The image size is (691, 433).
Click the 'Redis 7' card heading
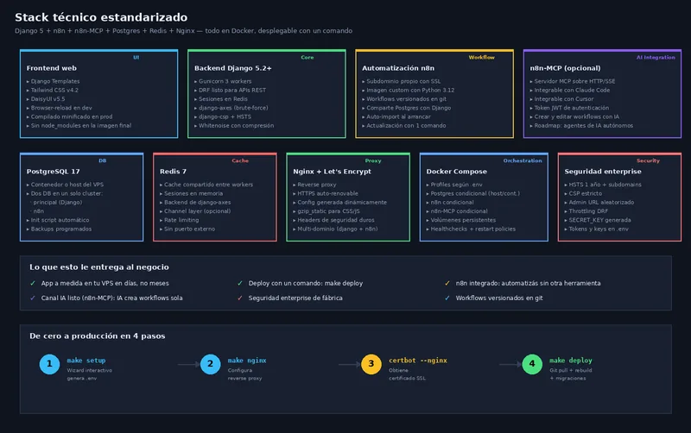[x=173, y=172]
